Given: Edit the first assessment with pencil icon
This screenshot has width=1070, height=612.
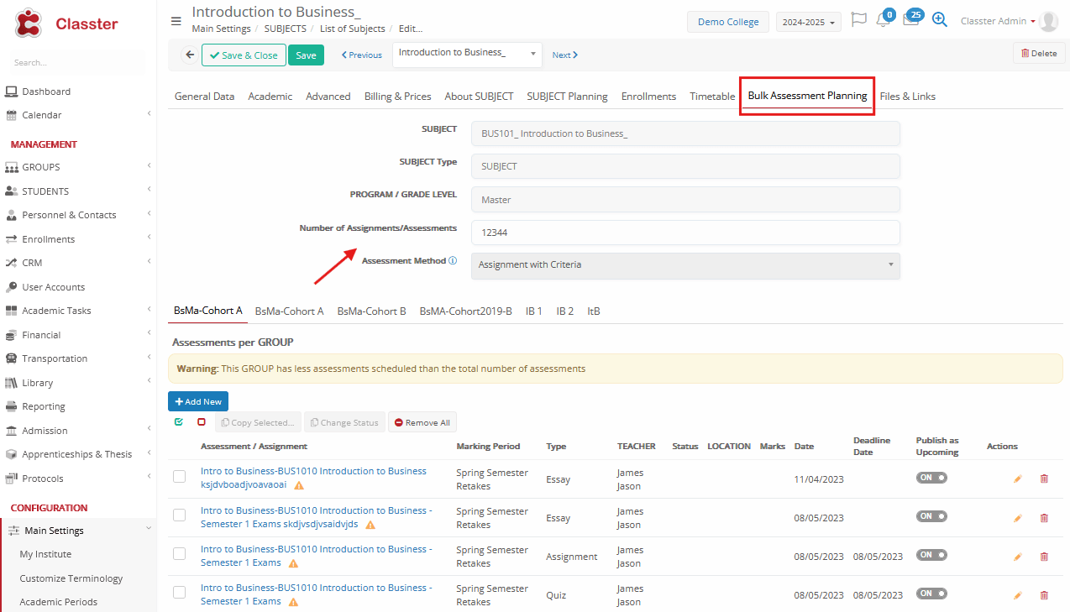Looking at the screenshot, I should tap(1018, 479).
